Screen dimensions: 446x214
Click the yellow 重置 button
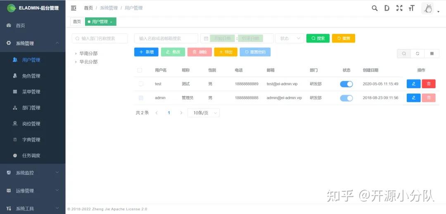pos(343,38)
